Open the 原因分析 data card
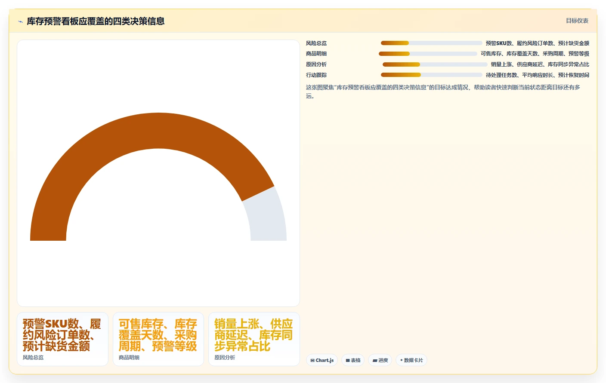This screenshot has height=383, width=606. point(254,339)
